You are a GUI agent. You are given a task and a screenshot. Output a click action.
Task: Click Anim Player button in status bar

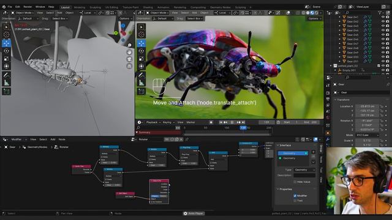(x=194, y=213)
